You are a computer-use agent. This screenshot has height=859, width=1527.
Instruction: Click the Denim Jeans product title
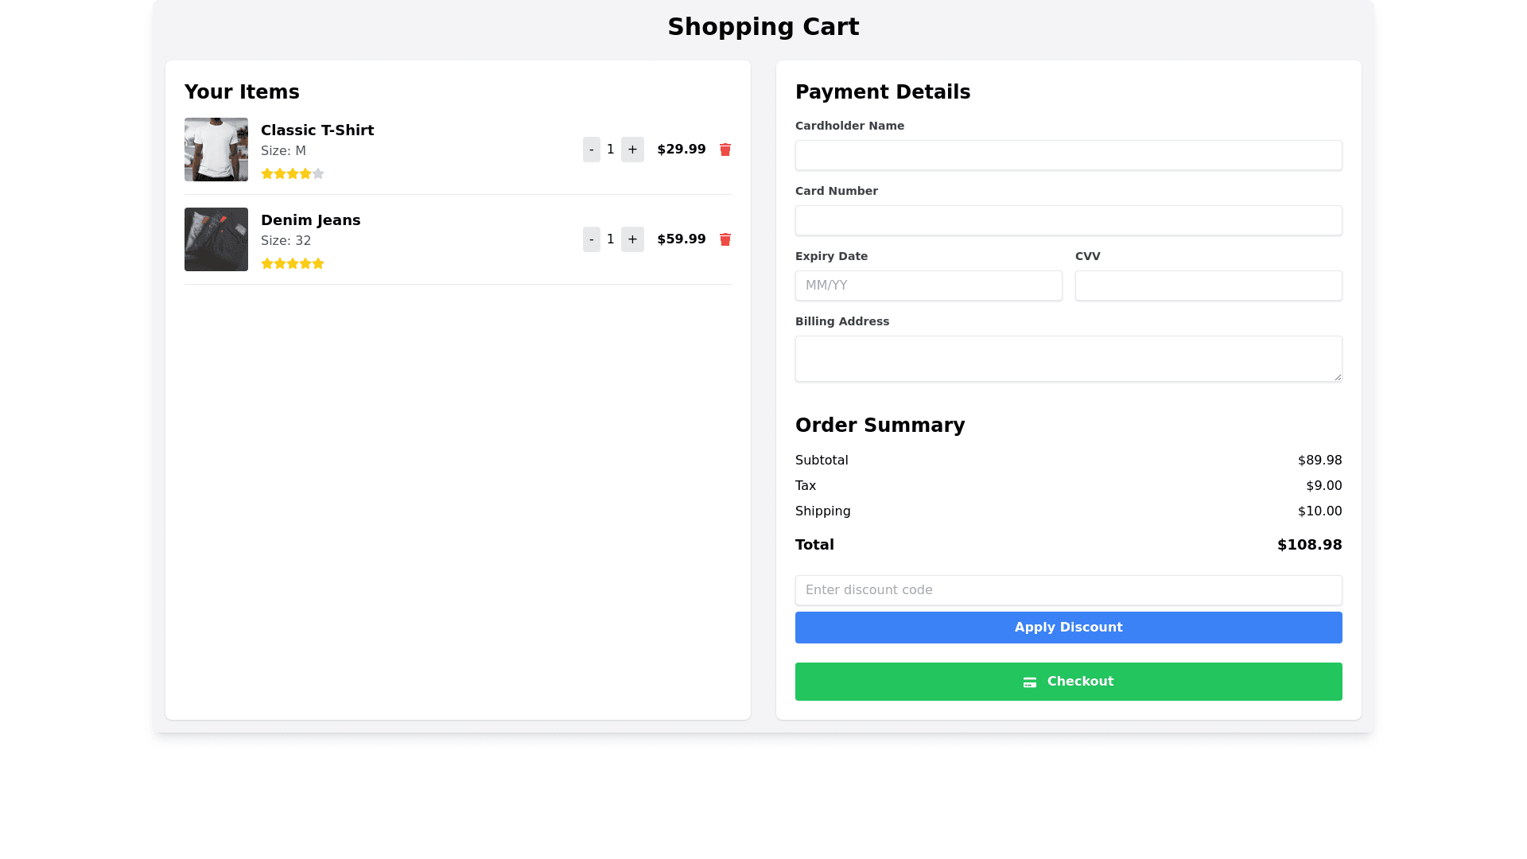[310, 220]
